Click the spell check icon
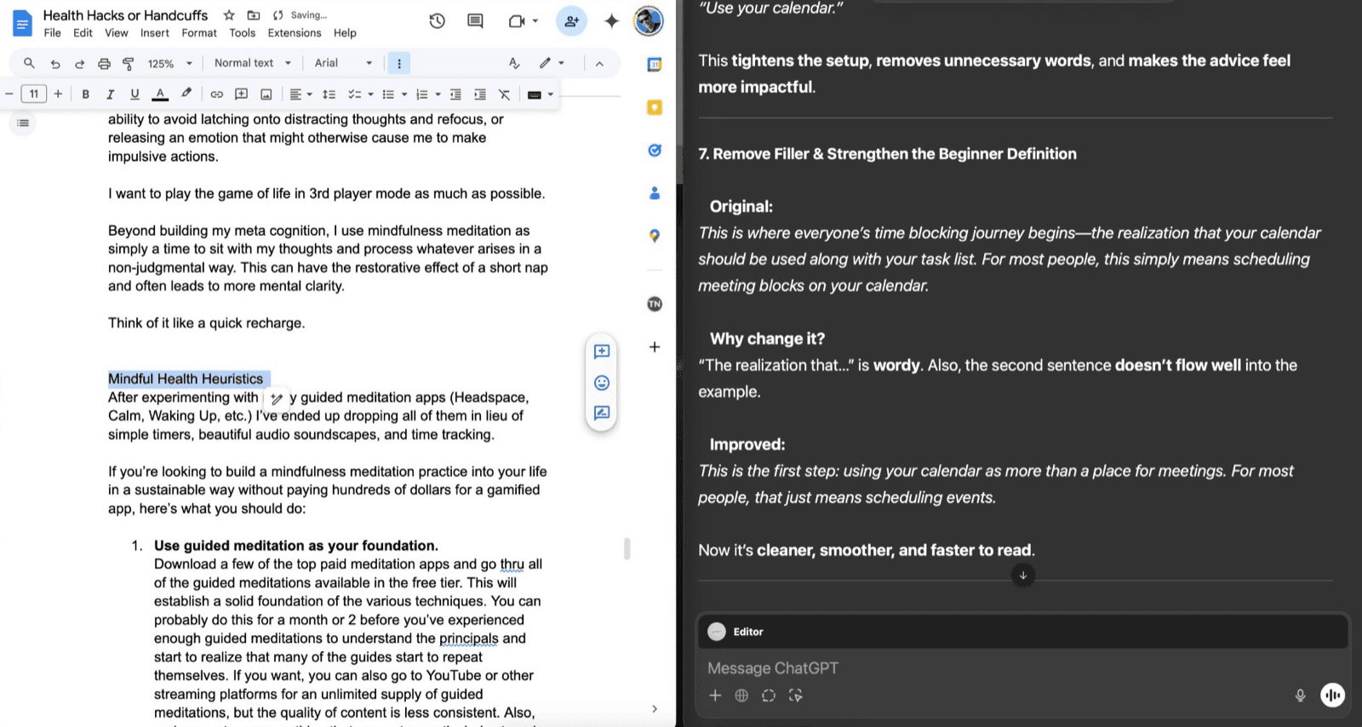 click(514, 63)
